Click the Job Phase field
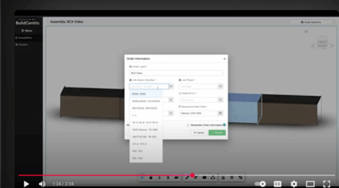The width and height of the screenshot is (339, 188). [x=198, y=86]
